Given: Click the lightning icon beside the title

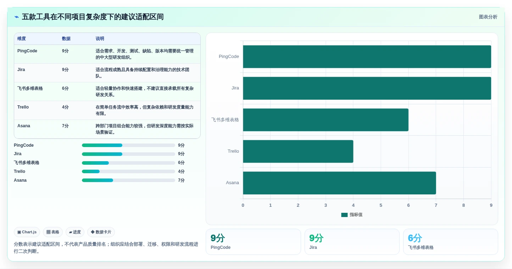Looking at the screenshot, I should pos(17,17).
